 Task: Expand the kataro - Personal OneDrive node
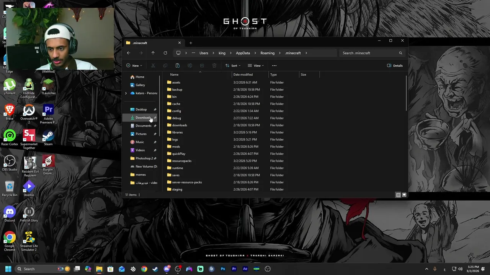pyautogui.click(x=126, y=93)
